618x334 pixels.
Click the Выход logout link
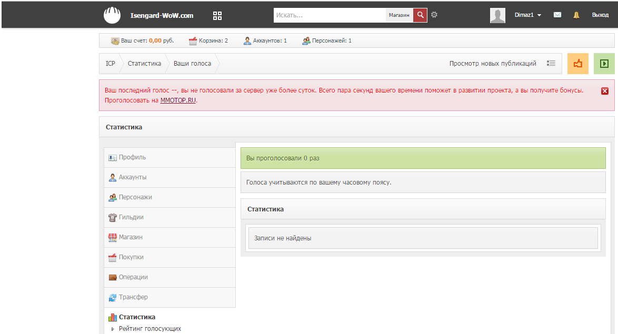(x=600, y=15)
